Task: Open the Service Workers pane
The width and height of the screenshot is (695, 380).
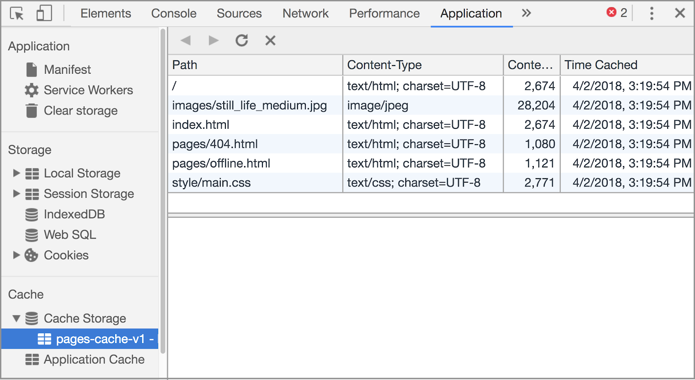Action: (88, 90)
